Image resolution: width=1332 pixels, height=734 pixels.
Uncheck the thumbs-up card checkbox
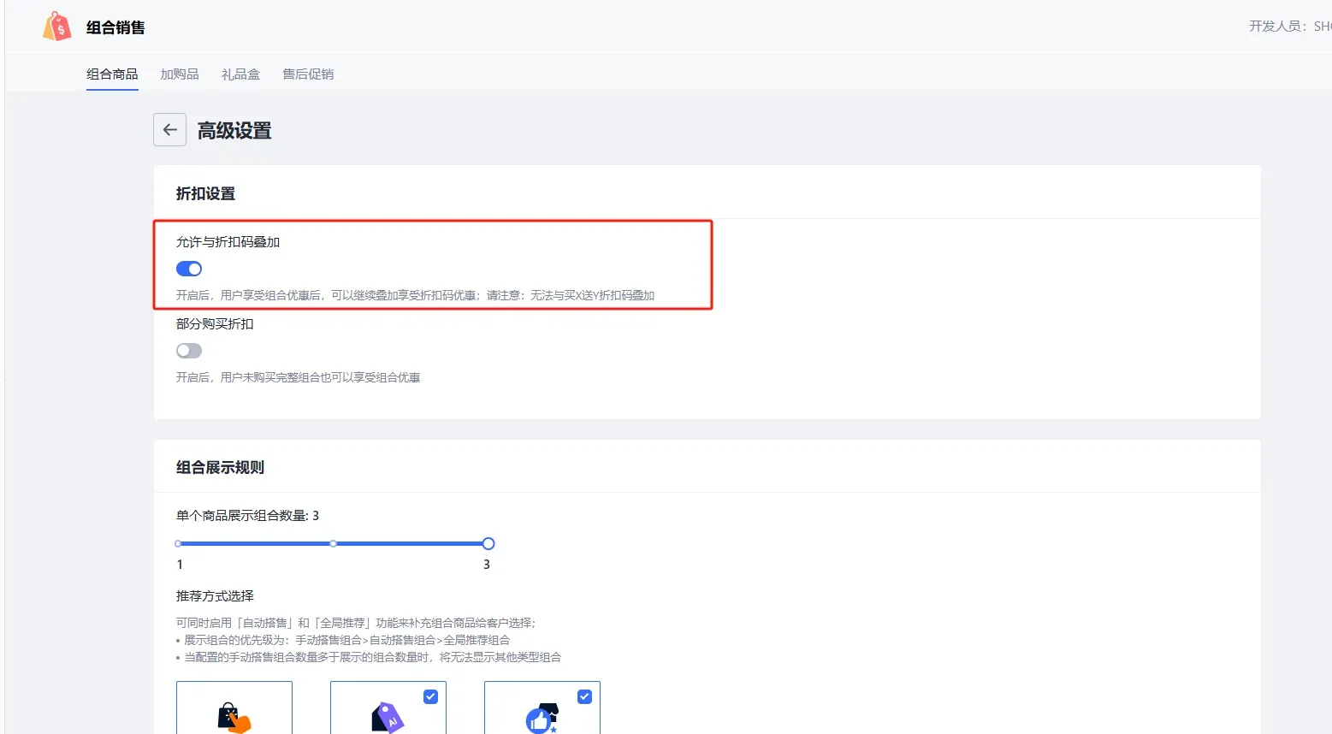pyautogui.click(x=584, y=696)
